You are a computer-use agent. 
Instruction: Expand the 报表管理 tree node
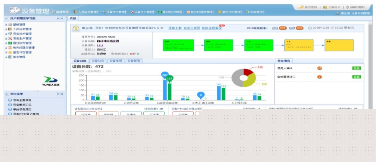click(x=6, y=57)
